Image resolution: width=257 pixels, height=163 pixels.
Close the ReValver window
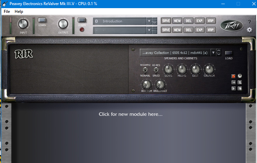(254, 4)
